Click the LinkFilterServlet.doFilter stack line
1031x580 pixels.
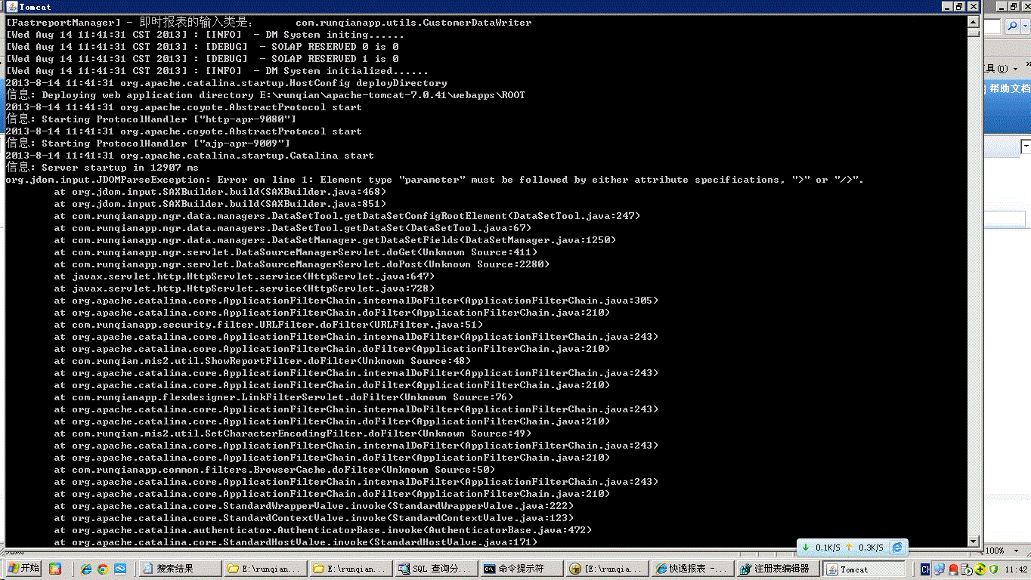click(x=283, y=397)
